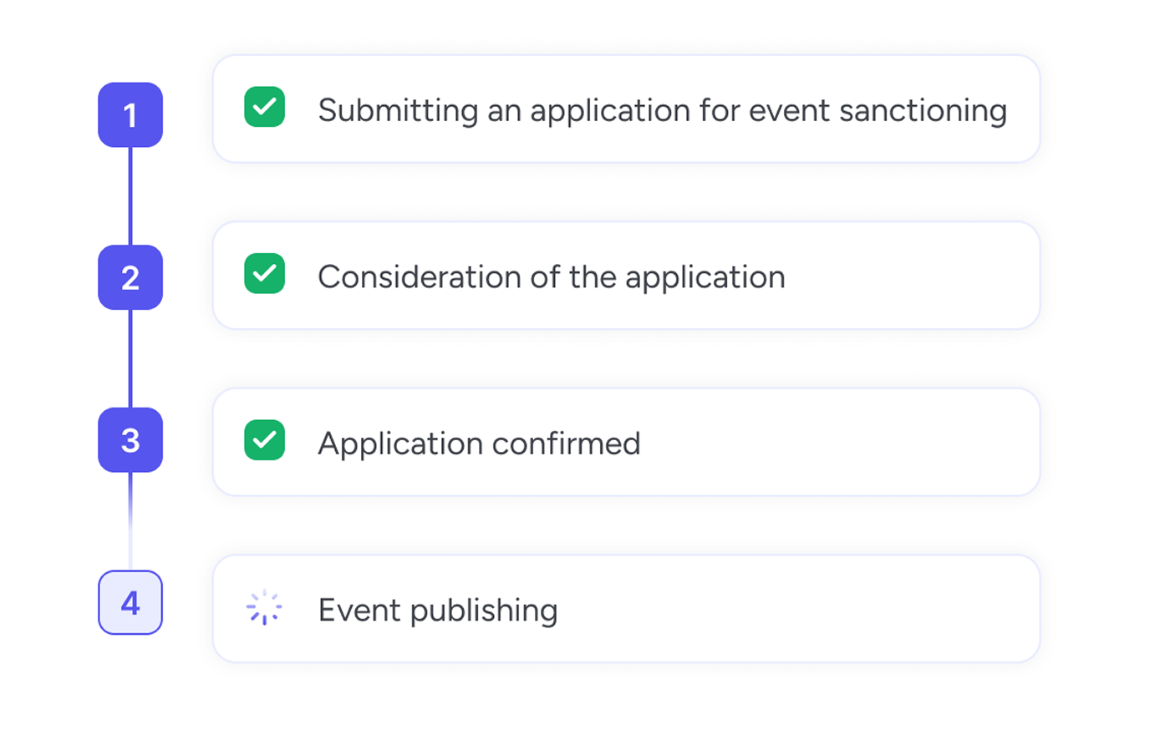Click the connector line between steps 1 and 2
1170x745 pixels.
coord(130,196)
